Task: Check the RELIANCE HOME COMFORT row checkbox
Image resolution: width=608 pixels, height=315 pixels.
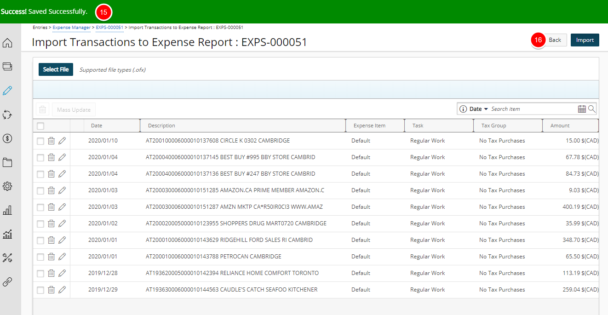Action: [40, 274]
